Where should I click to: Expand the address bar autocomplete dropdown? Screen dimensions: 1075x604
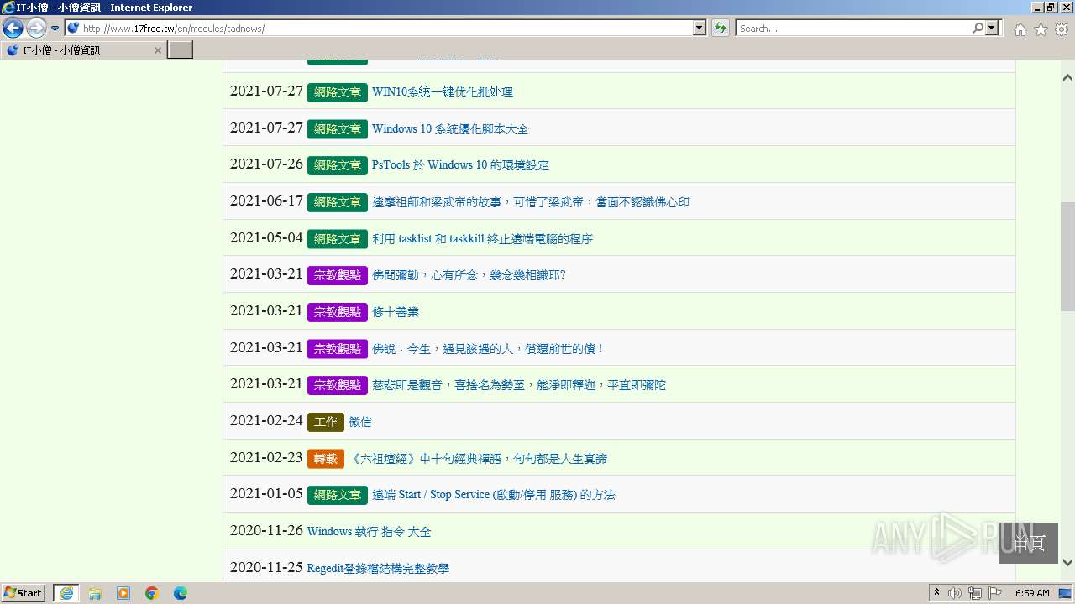click(x=700, y=29)
